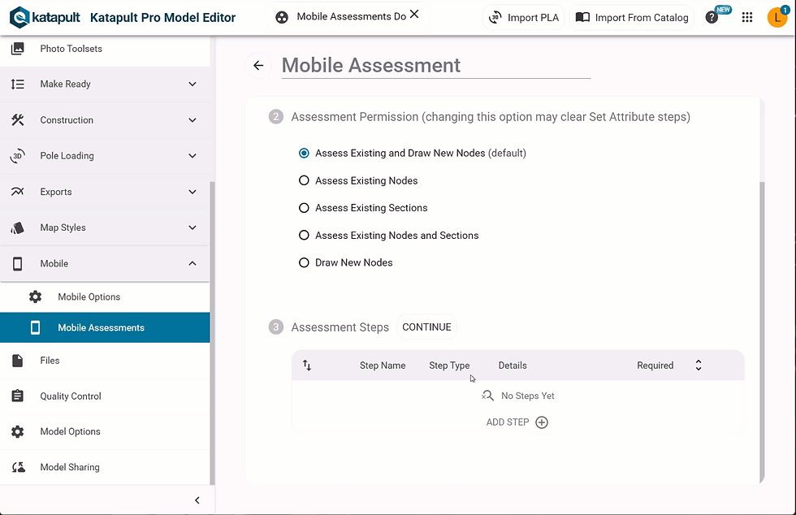
Task: Open Mobile Options submenu item
Action: pyautogui.click(x=105, y=296)
